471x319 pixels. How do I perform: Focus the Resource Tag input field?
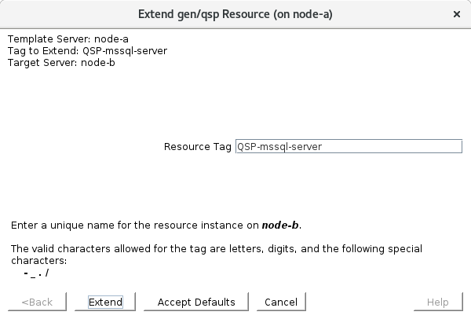coord(349,146)
